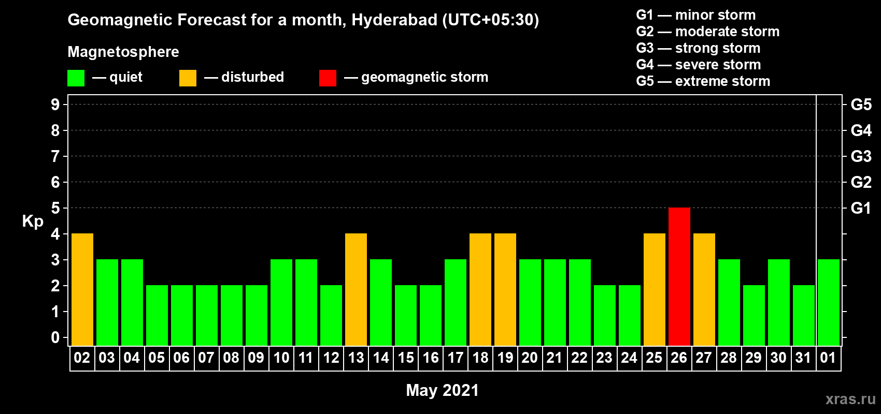Click the date label 15
Viewport: 881px width, 414px height.
tap(406, 358)
